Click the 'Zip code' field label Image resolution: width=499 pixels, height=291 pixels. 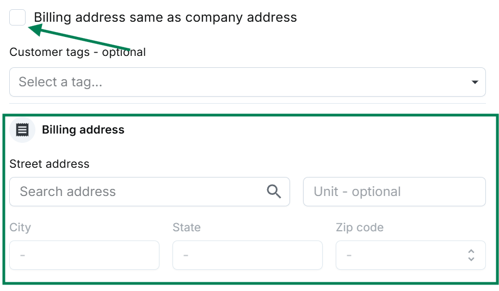360,227
